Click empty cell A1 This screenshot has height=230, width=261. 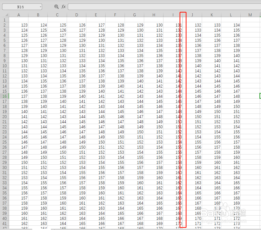point(19,20)
